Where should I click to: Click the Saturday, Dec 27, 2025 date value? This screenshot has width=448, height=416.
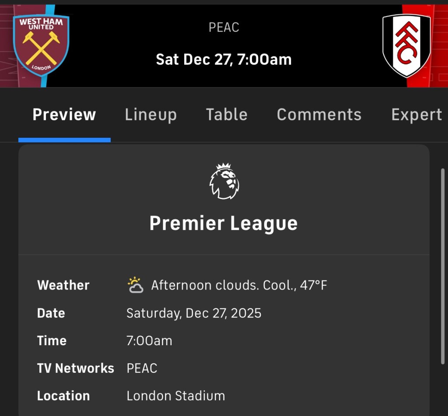[194, 313]
